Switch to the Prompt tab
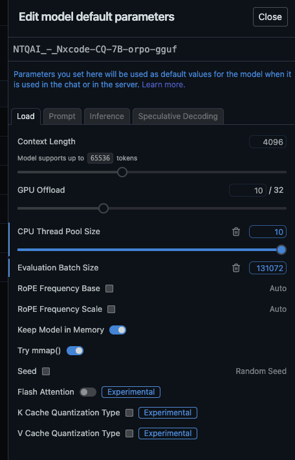This screenshot has height=460, width=295. click(x=62, y=116)
